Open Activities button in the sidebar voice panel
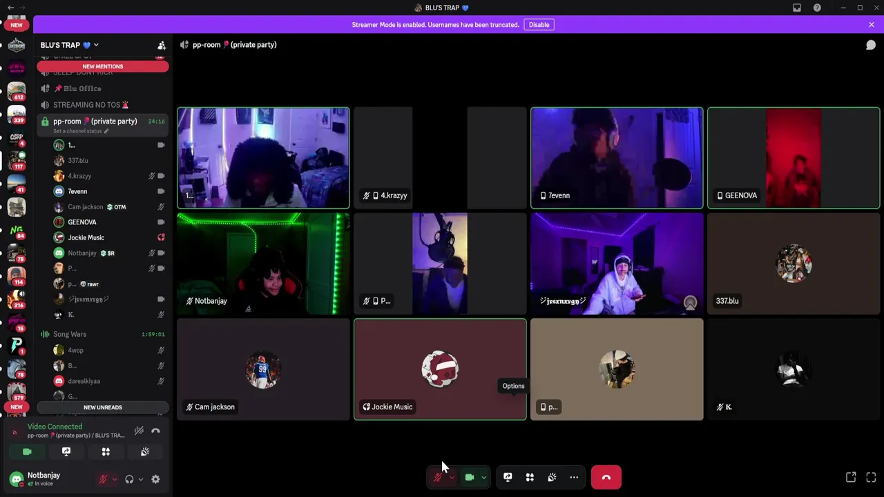The height and width of the screenshot is (497, 884). point(106,451)
